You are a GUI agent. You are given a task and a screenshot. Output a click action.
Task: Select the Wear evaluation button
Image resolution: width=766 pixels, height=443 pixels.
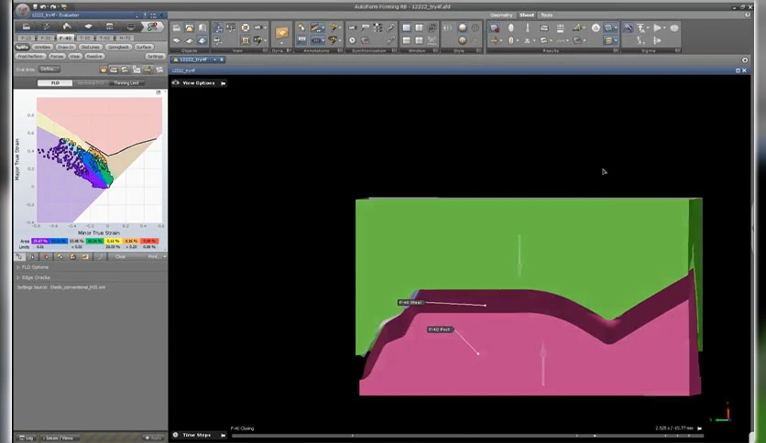pos(75,56)
